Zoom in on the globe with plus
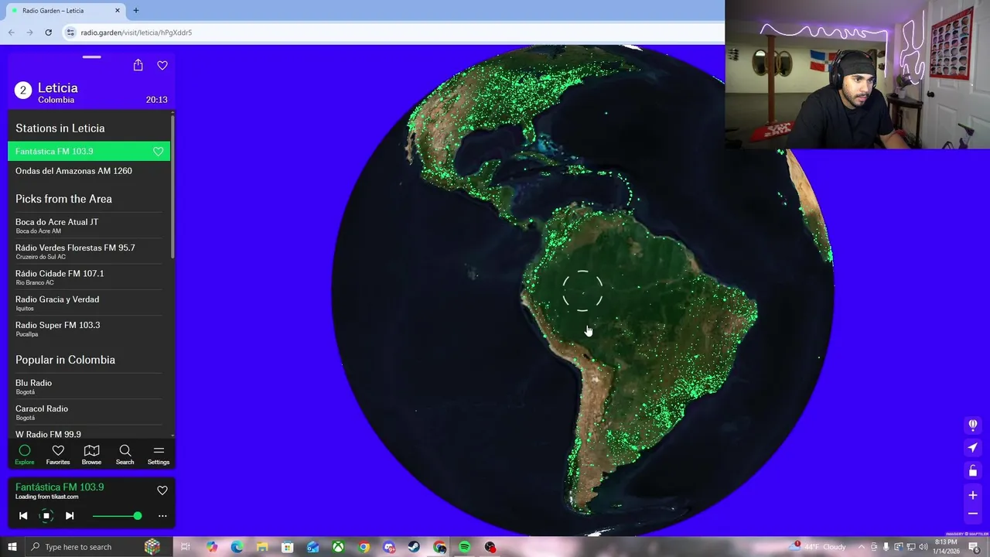The height and width of the screenshot is (557, 990). click(x=973, y=495)
